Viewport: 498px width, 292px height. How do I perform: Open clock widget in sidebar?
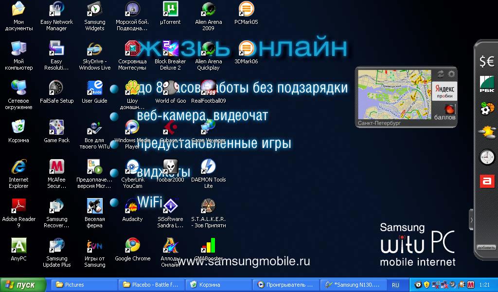(x=487, y=157)
